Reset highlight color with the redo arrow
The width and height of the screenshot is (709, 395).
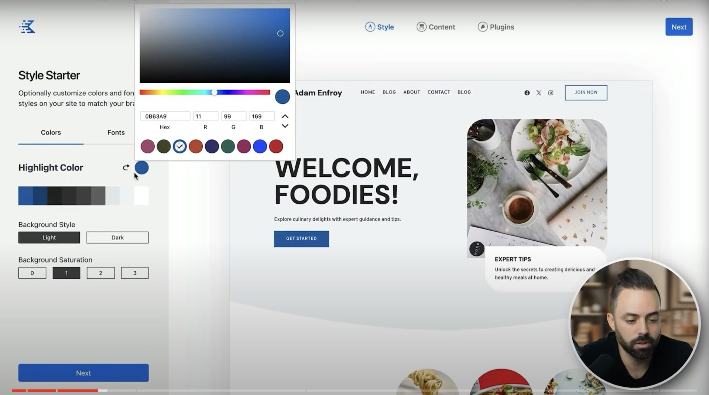126,167
